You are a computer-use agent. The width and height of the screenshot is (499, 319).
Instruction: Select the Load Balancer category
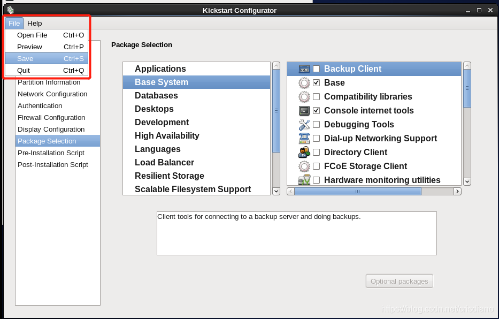196,162
